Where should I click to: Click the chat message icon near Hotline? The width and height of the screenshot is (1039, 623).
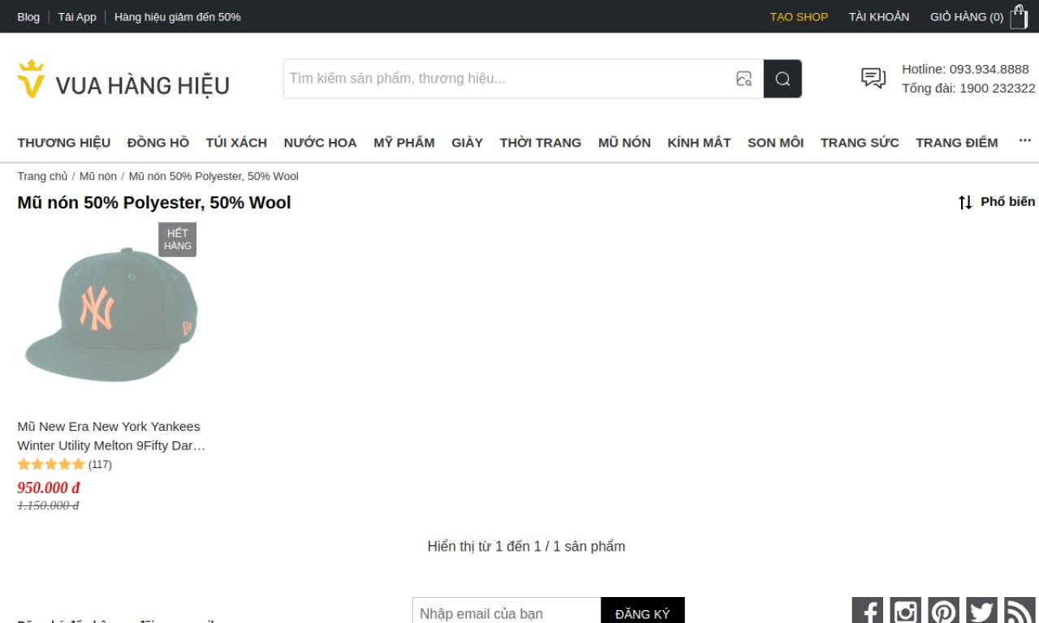873,78
